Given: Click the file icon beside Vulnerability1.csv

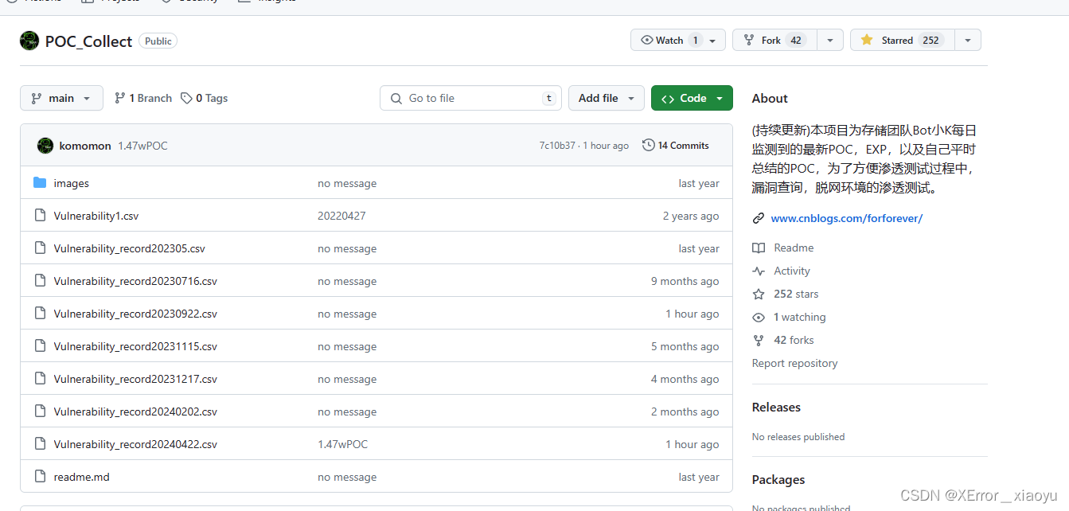Looking at the screenshot, I should point(40,216).
